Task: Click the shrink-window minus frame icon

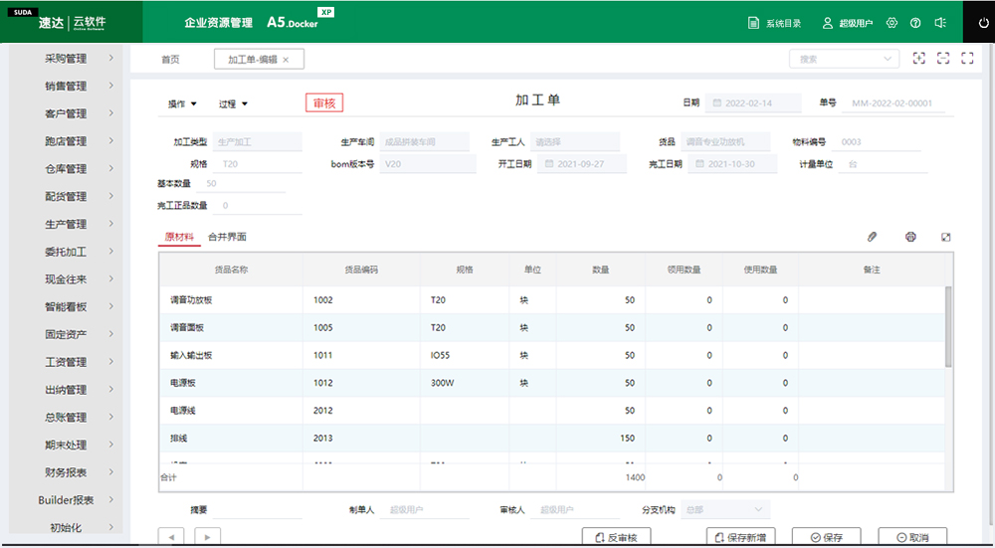Action: [943, 59]
